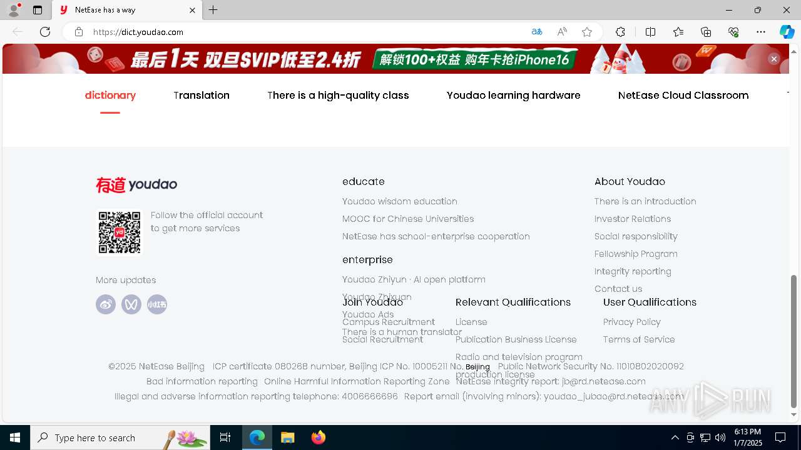Open the notification center icon

coord(780,437)
